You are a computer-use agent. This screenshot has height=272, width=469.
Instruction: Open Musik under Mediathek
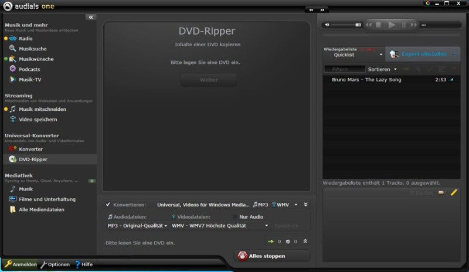26,189
